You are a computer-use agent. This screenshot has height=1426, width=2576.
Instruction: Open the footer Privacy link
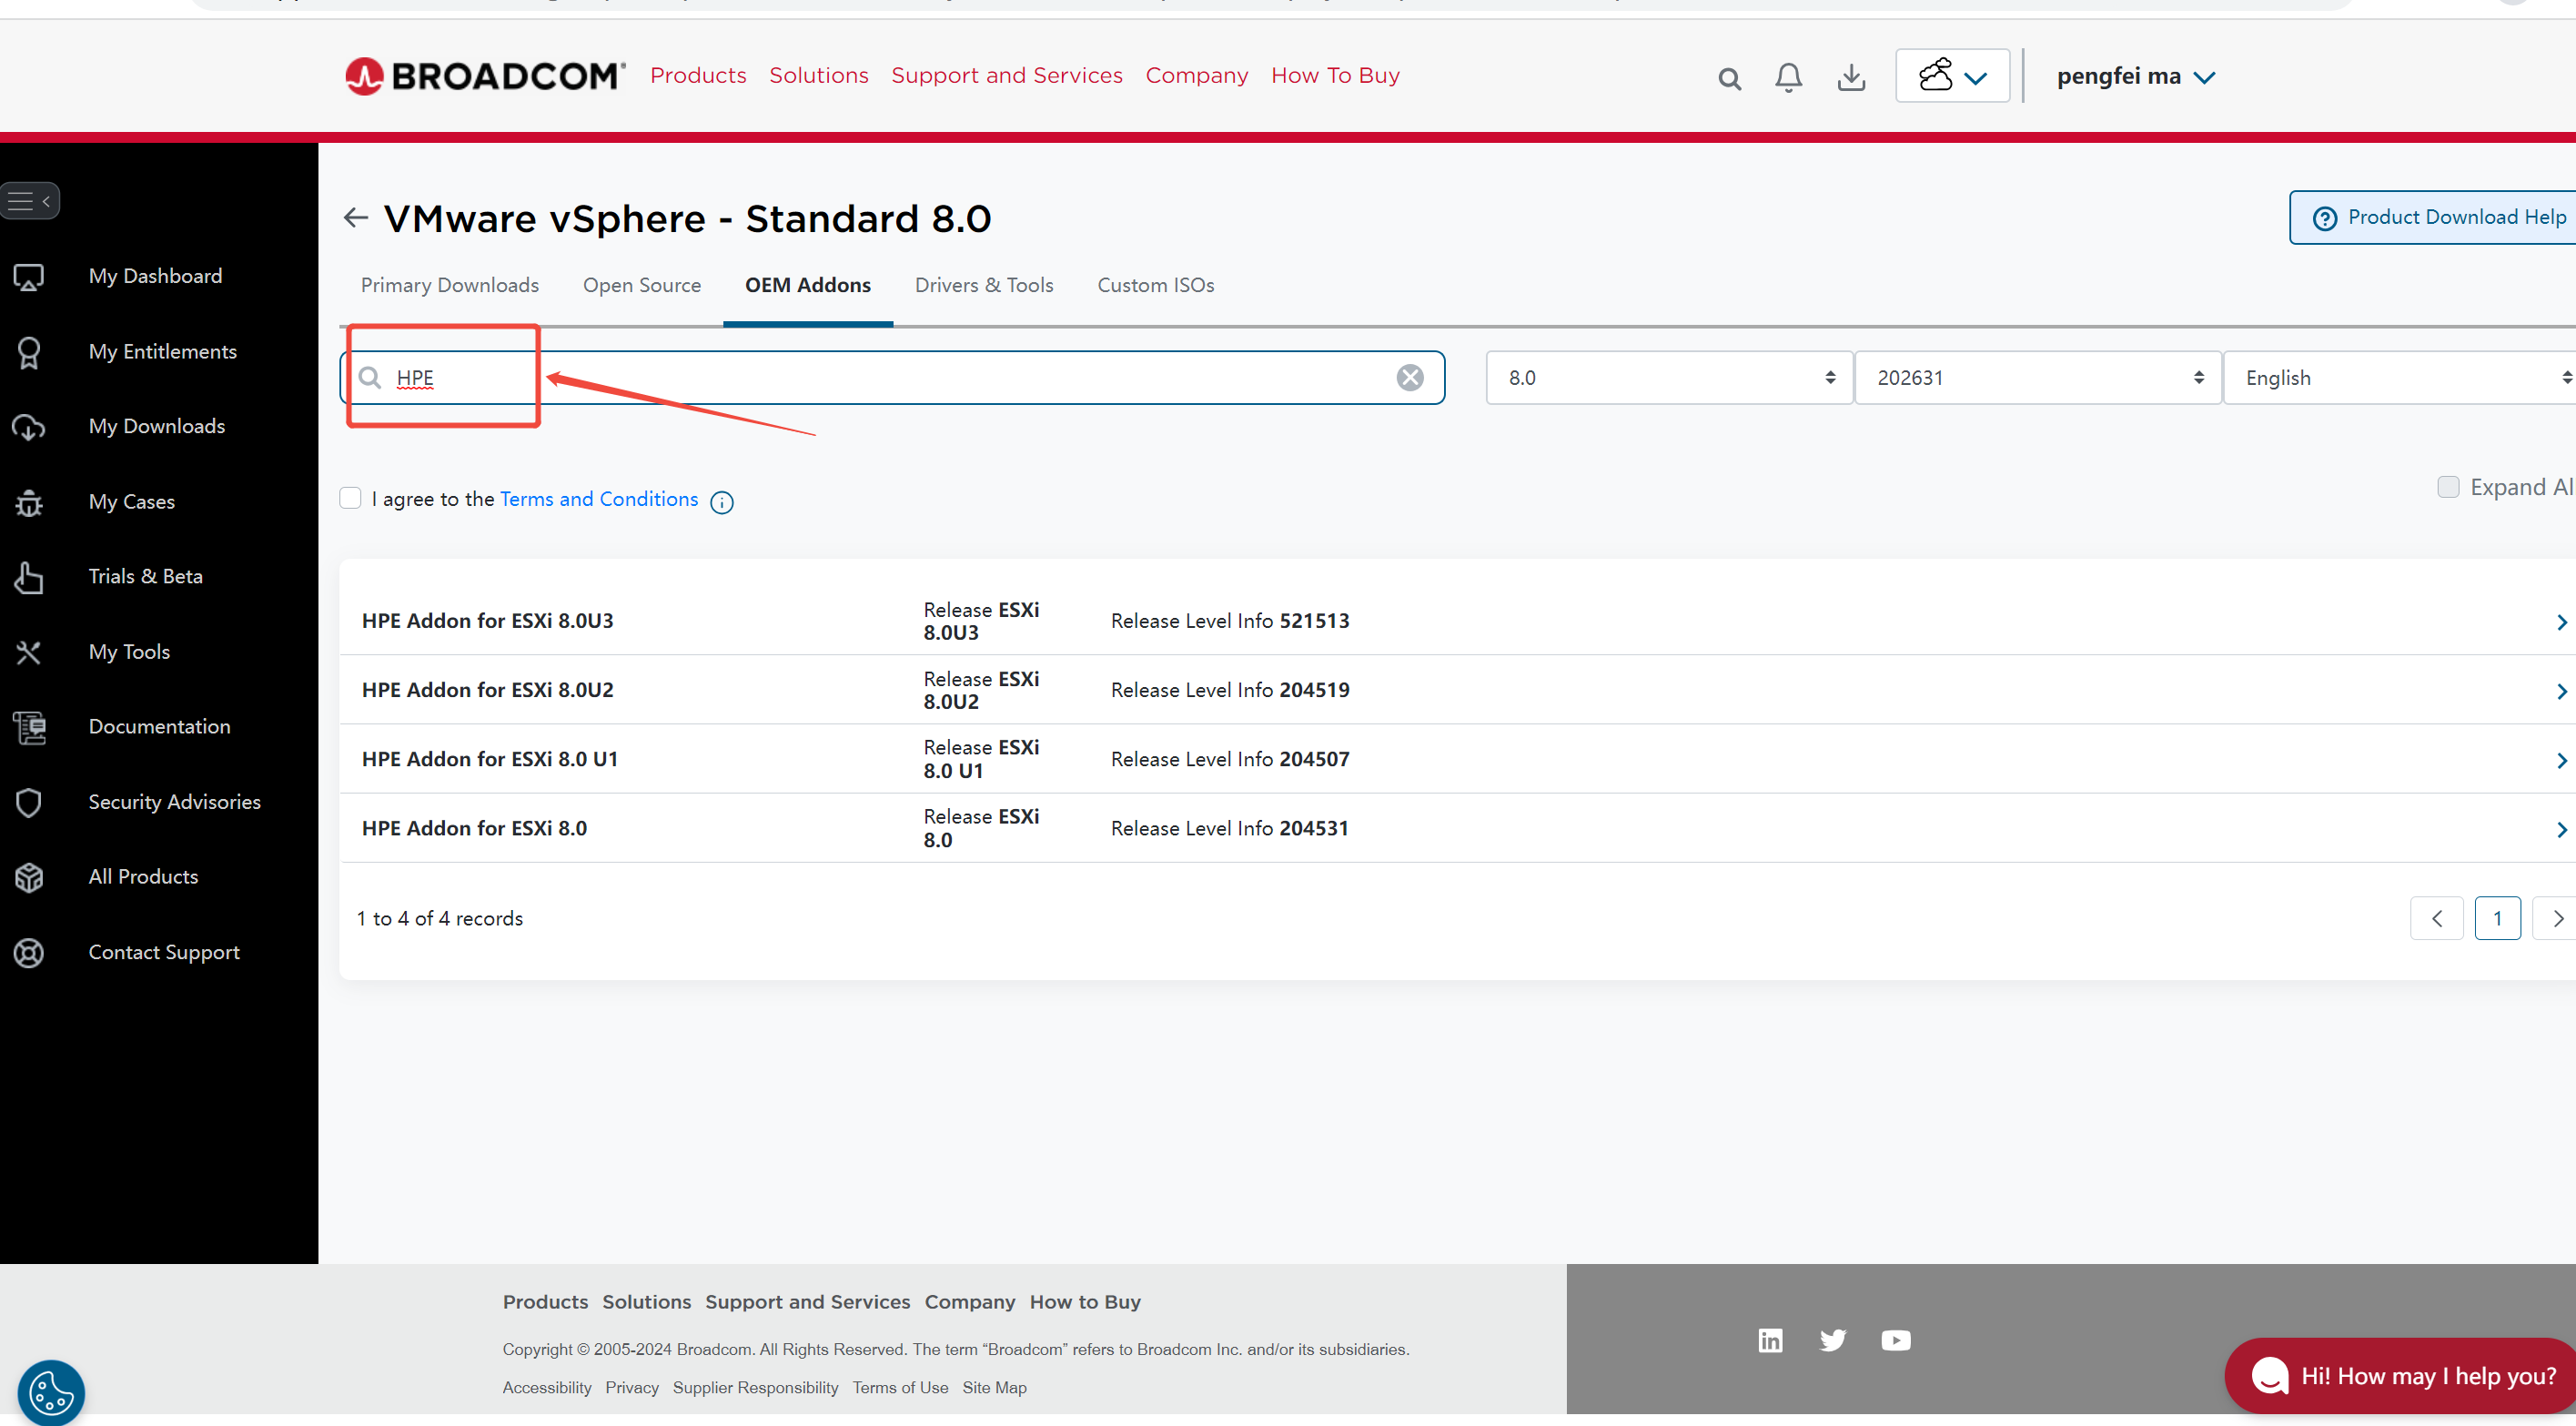pyautogui.click(x=632, y=1388)
